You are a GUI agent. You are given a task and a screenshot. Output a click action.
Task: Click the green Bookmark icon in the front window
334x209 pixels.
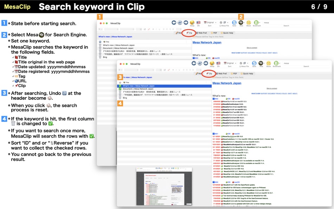(276, 63)
